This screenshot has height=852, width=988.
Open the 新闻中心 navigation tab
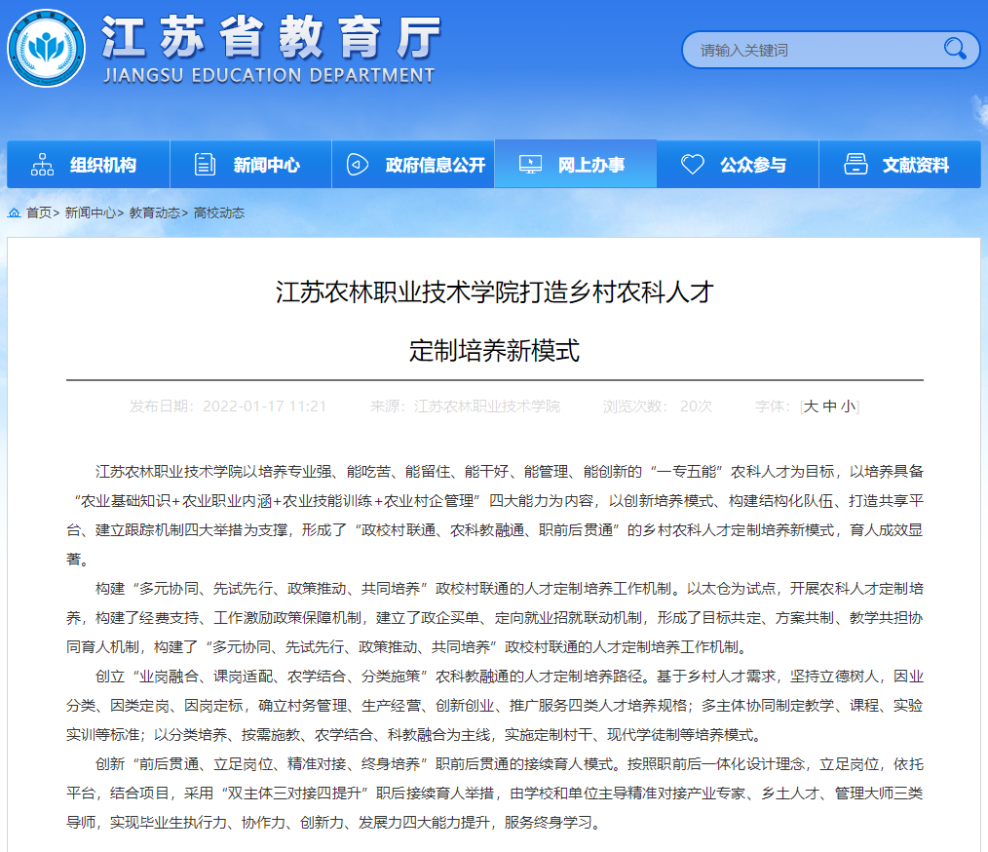point(266,165)
